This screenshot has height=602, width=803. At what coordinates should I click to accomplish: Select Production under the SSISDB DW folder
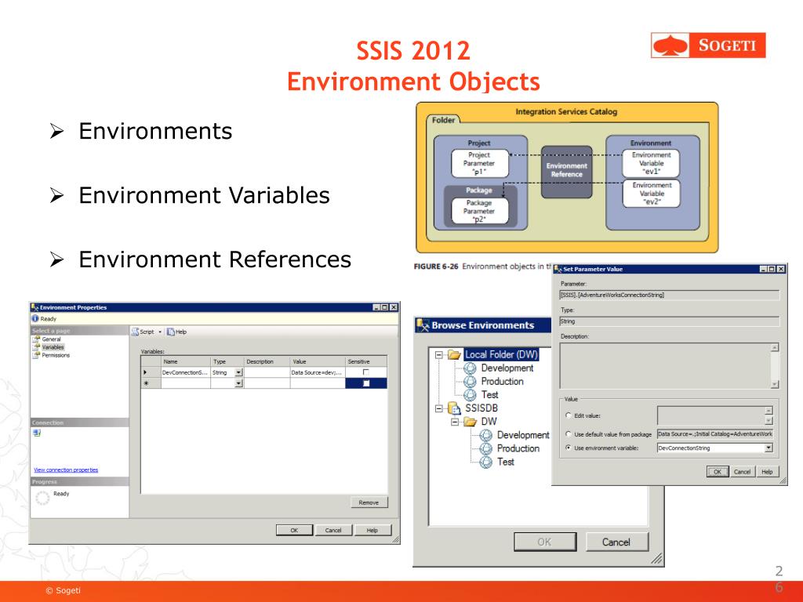[518, 448]
